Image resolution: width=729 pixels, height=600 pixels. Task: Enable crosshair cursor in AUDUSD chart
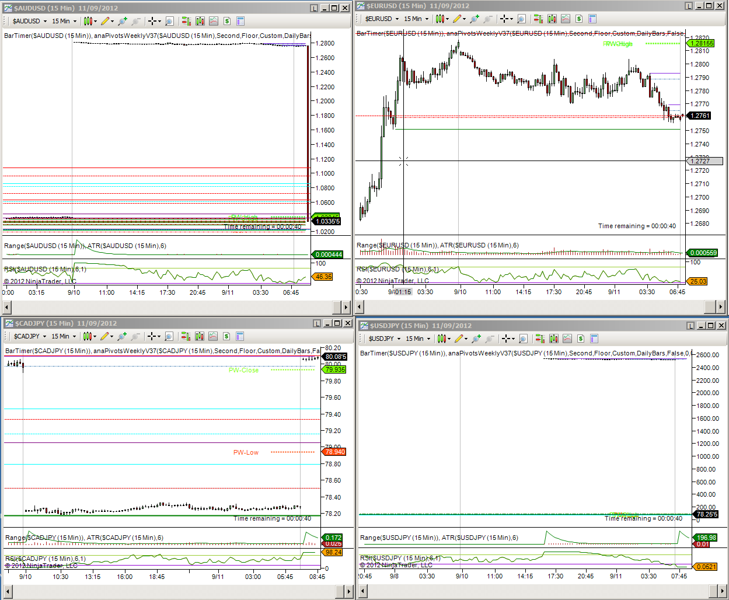pos(152,21)
